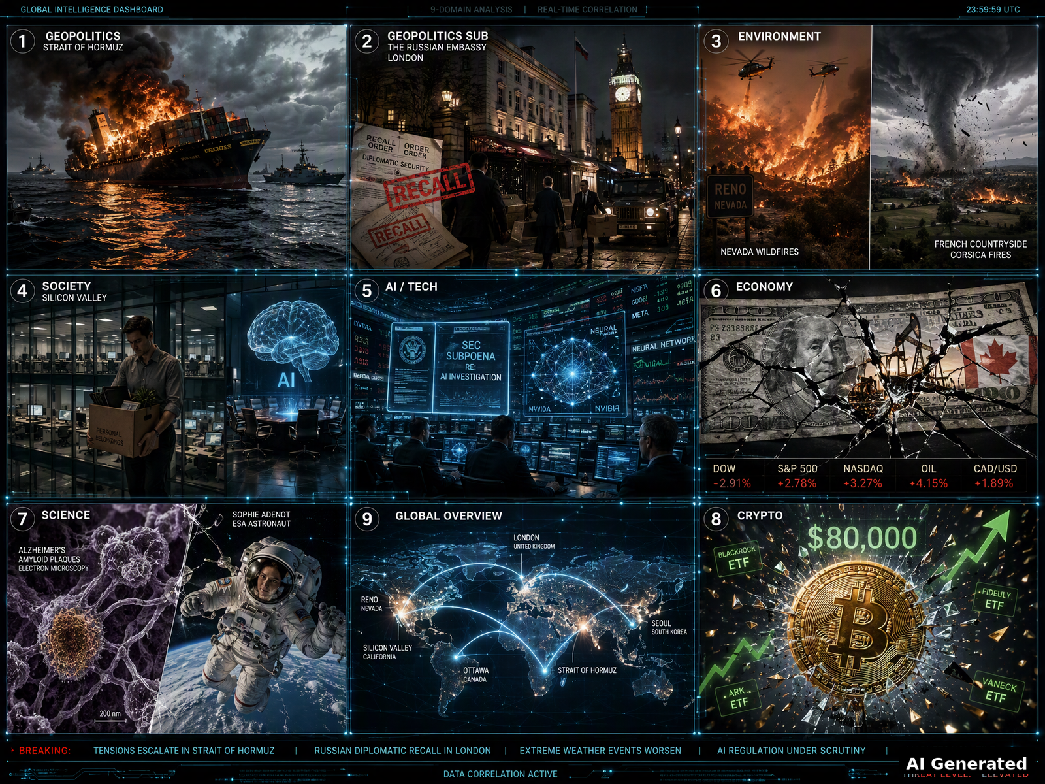Open the 9-Domain Analysis header item

(x=471, y=10)
